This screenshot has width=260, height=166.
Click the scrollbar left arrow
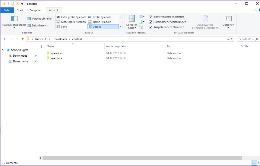click(40, 158)
